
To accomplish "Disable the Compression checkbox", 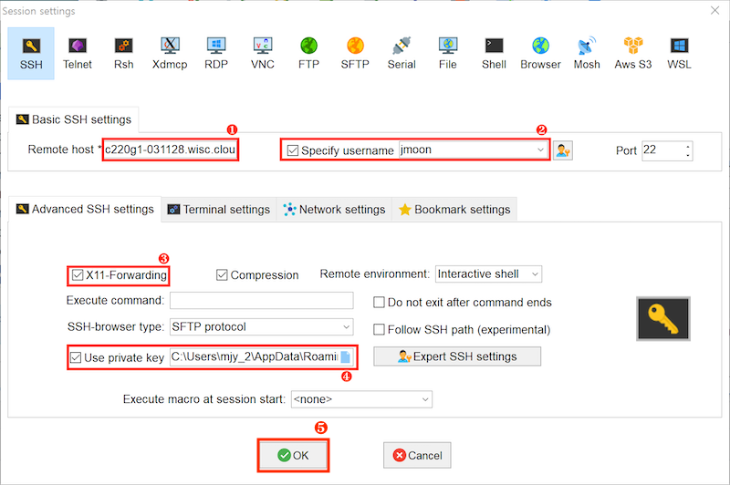I will pos(222,275).
